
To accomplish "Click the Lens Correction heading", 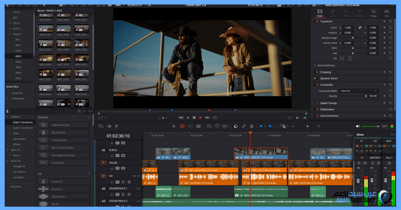I will coord(329,116).
